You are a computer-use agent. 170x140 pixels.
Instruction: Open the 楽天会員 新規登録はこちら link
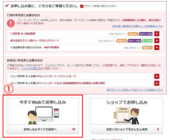(138, 26)
